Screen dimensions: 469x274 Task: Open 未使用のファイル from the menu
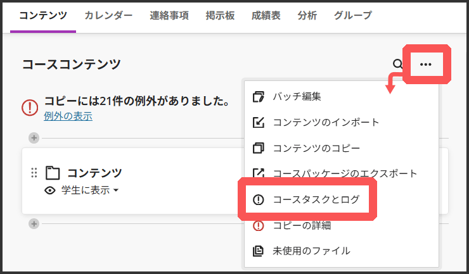[311, 251]
